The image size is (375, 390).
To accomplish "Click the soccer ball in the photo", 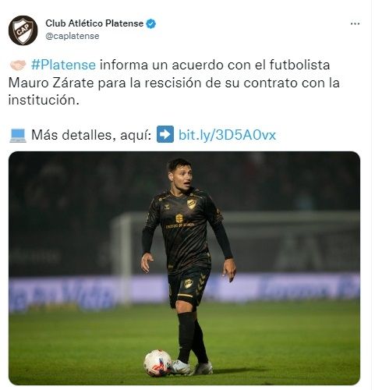I will tap(157, 363).
